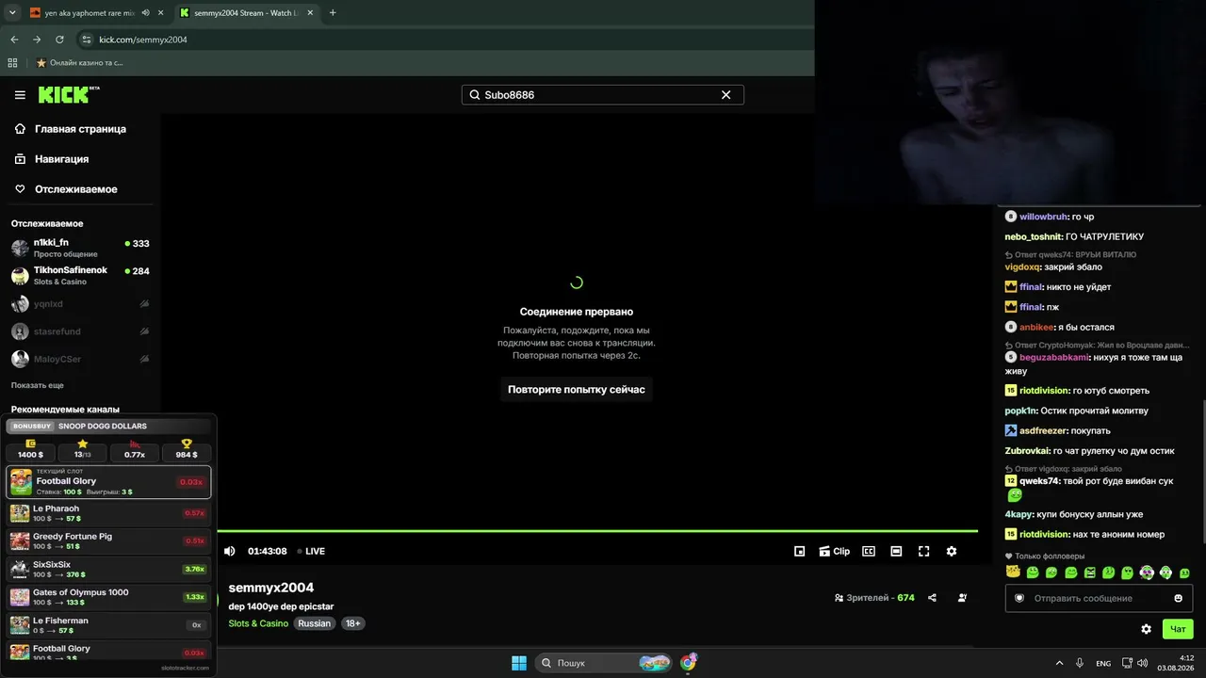Click the BONUSBUY badge
Screen dimensions: 1206x678
point(31,427)
